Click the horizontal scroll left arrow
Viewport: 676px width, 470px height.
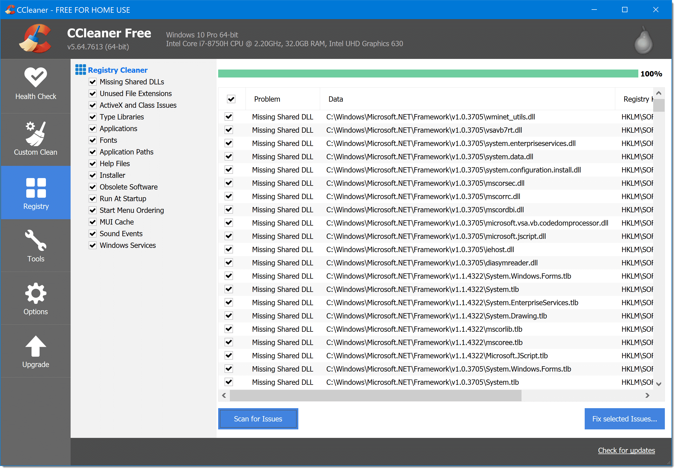click(224, 395)
